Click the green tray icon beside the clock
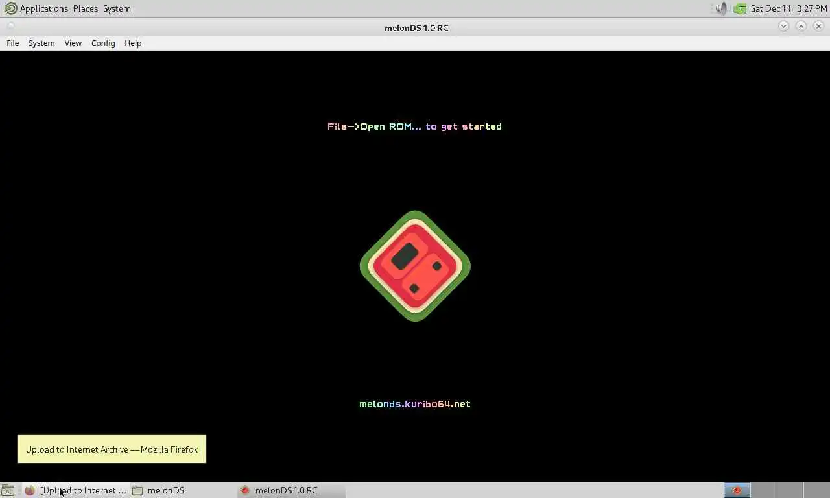830x498 pixels. pyautogui.click(x=740, y=8)
